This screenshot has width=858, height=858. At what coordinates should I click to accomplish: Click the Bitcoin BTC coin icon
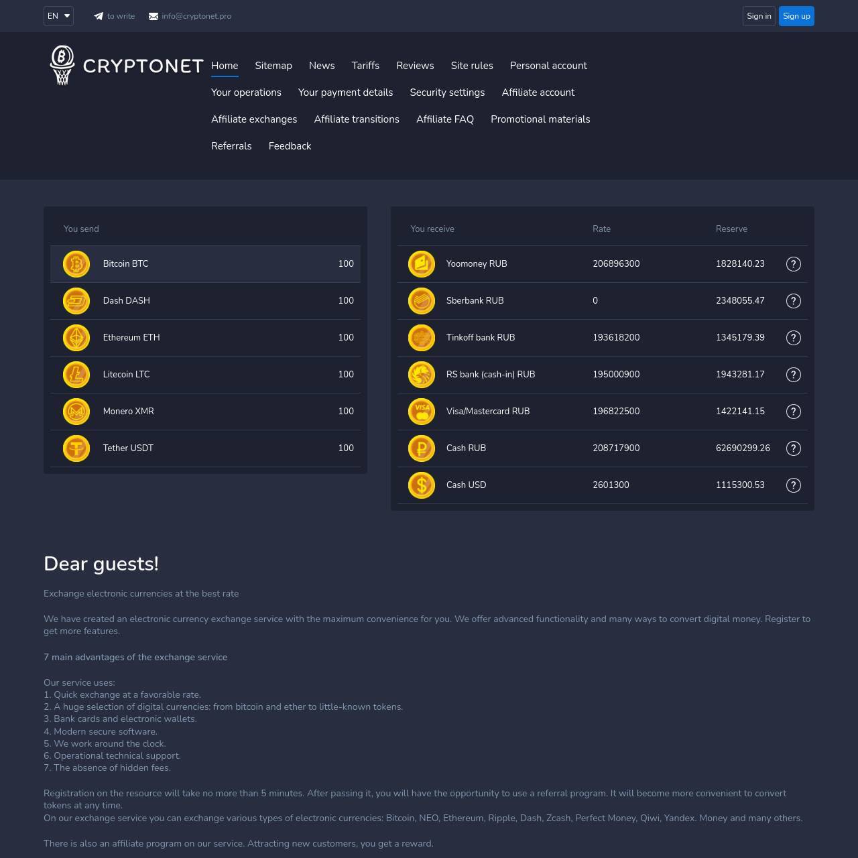76,264
